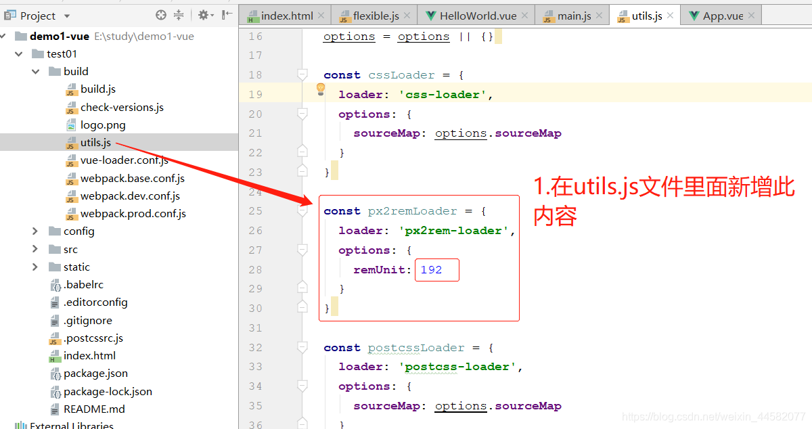The image size is (812, 429).
Task: Select package.json in the Project tree
Action: (x=95, y=373)
